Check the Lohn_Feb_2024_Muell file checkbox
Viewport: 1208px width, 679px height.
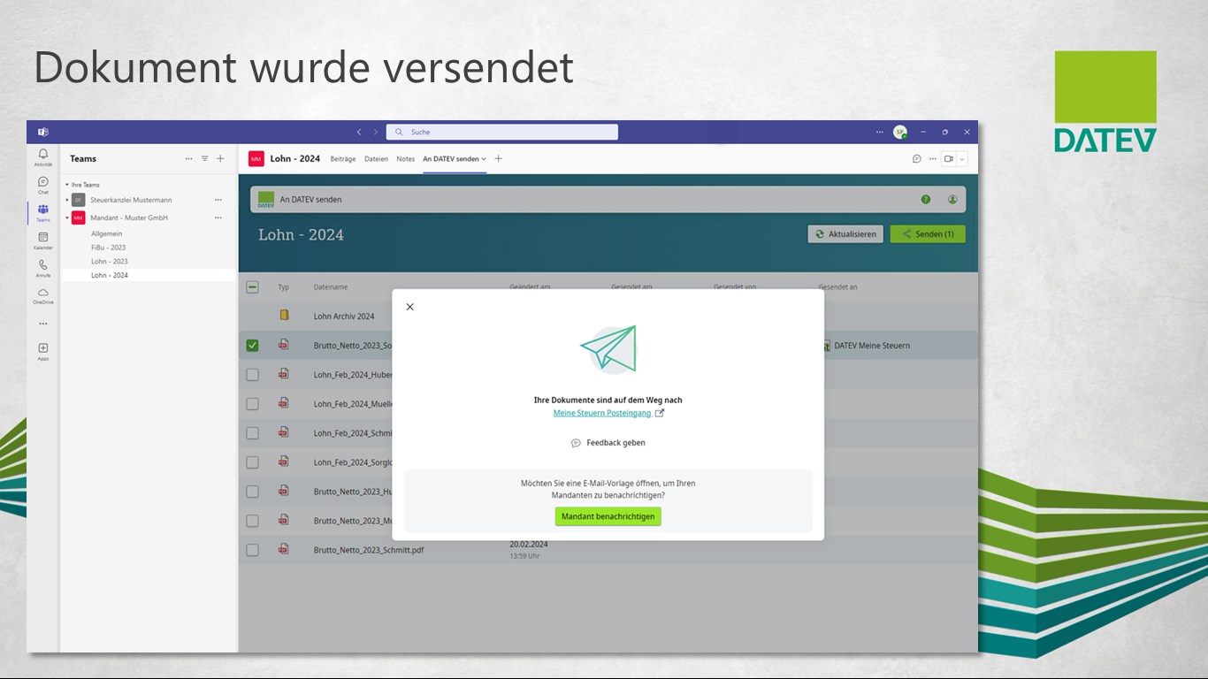tap(252, 403)
